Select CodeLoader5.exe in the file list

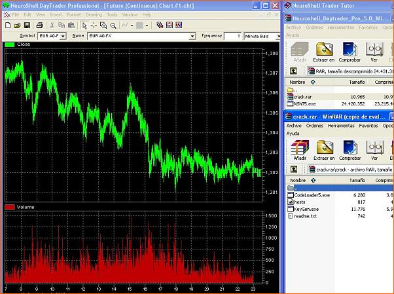pos(312,195)
